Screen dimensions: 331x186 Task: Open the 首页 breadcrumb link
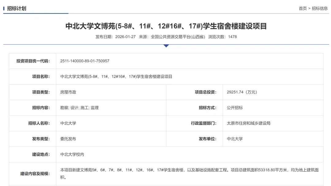(303, 9)
